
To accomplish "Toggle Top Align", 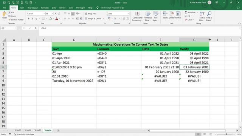I will coord(65,14).
